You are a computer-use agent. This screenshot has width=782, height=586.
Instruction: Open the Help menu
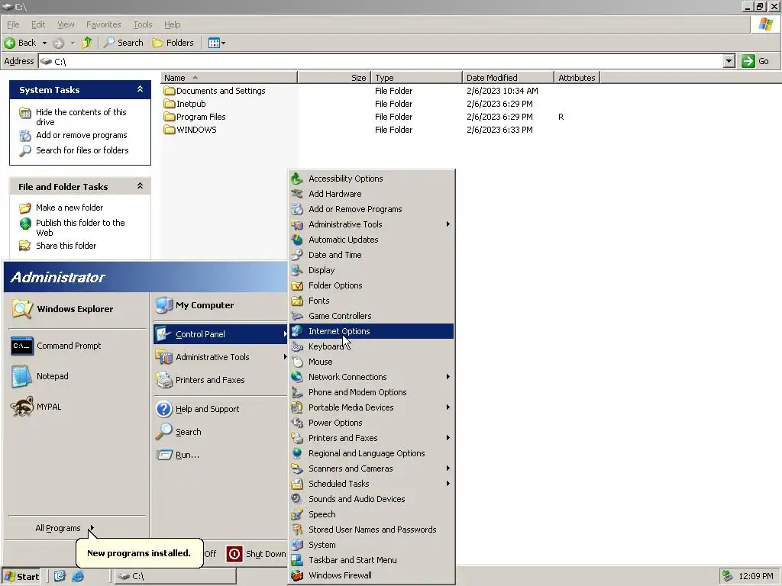point(172,24)
